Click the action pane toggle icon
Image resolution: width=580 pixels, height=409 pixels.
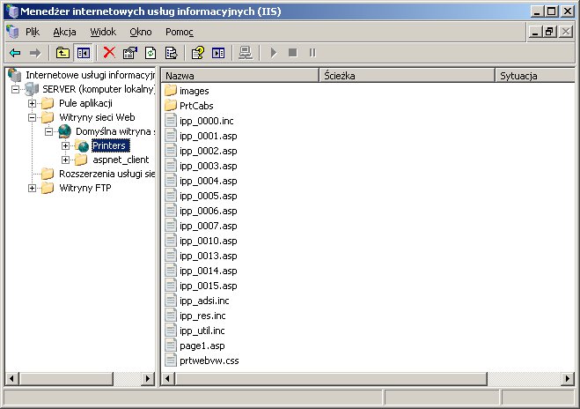pos(218,53)
